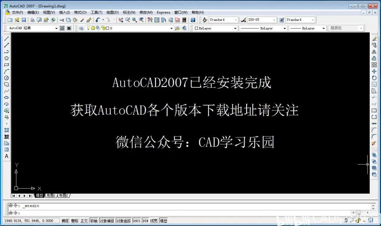Screen dimensions: 381x226
Task: Select the Rectangle drawing tool
Action: (x=7, y=65)
